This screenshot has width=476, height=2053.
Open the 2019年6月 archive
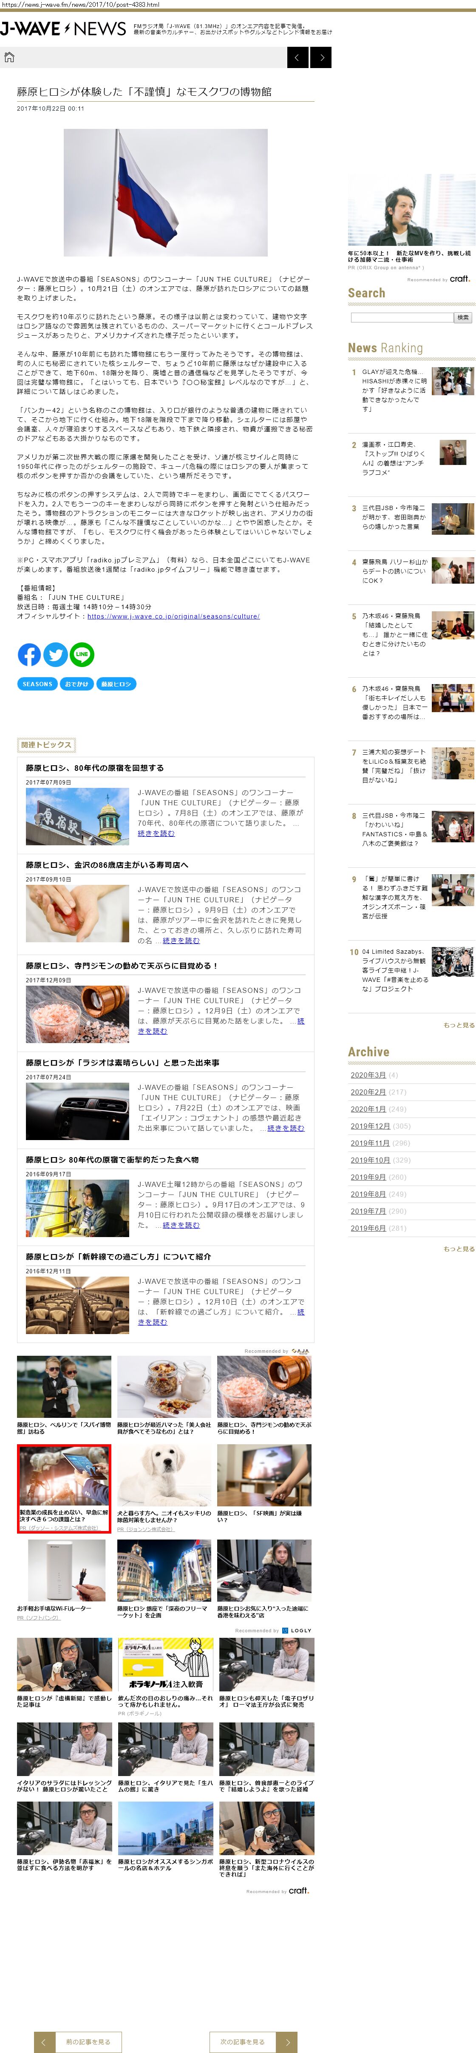click(x=368, y=1228)
